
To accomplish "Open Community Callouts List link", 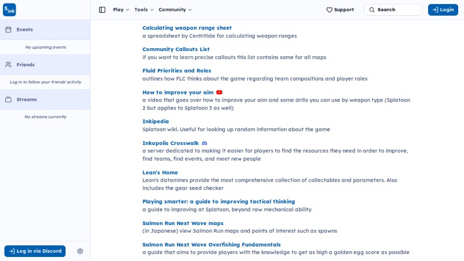I will point(176,49).
